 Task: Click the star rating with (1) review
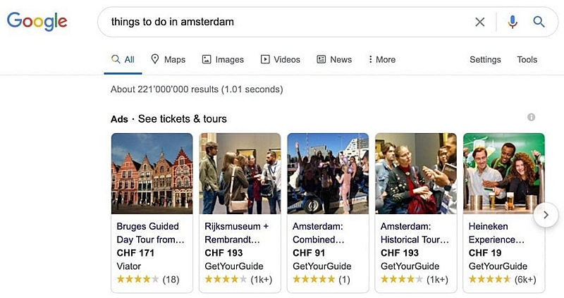321,279
